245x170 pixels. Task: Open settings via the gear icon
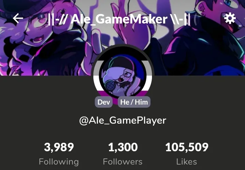point(230,18)
